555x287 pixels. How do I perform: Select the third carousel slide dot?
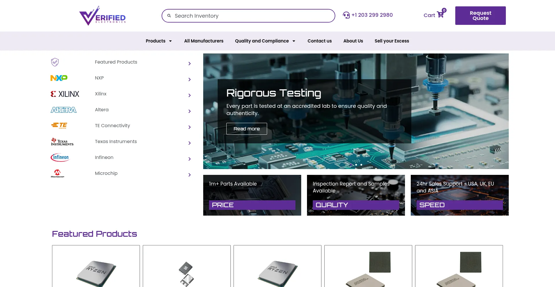pyautogui.click(x=361, y=165)
